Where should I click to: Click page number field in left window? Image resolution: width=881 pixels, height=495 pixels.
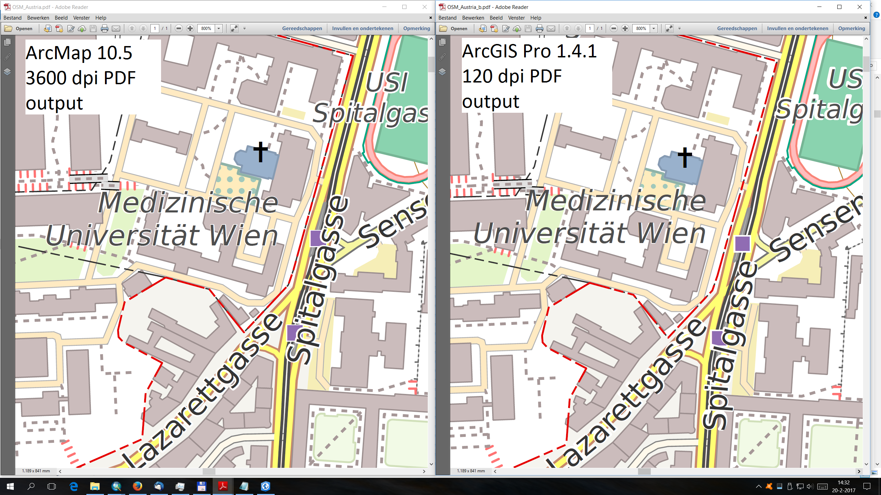click(155, 29)
